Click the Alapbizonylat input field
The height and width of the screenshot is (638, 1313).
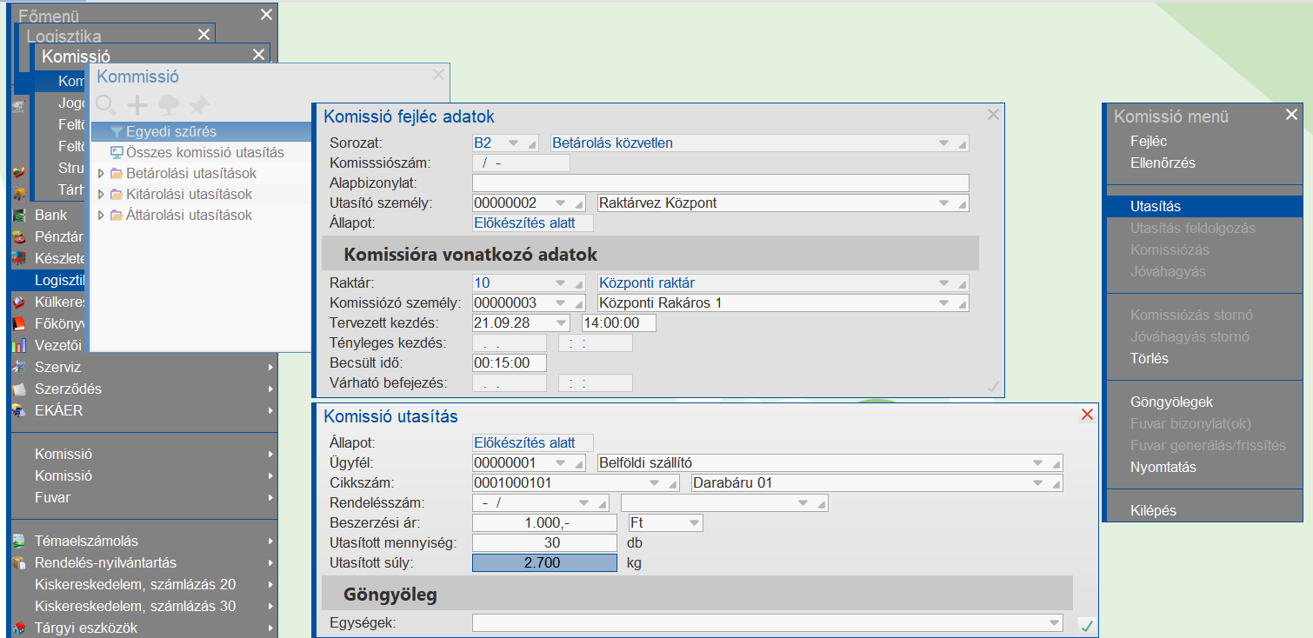click(x=720, y=183)
